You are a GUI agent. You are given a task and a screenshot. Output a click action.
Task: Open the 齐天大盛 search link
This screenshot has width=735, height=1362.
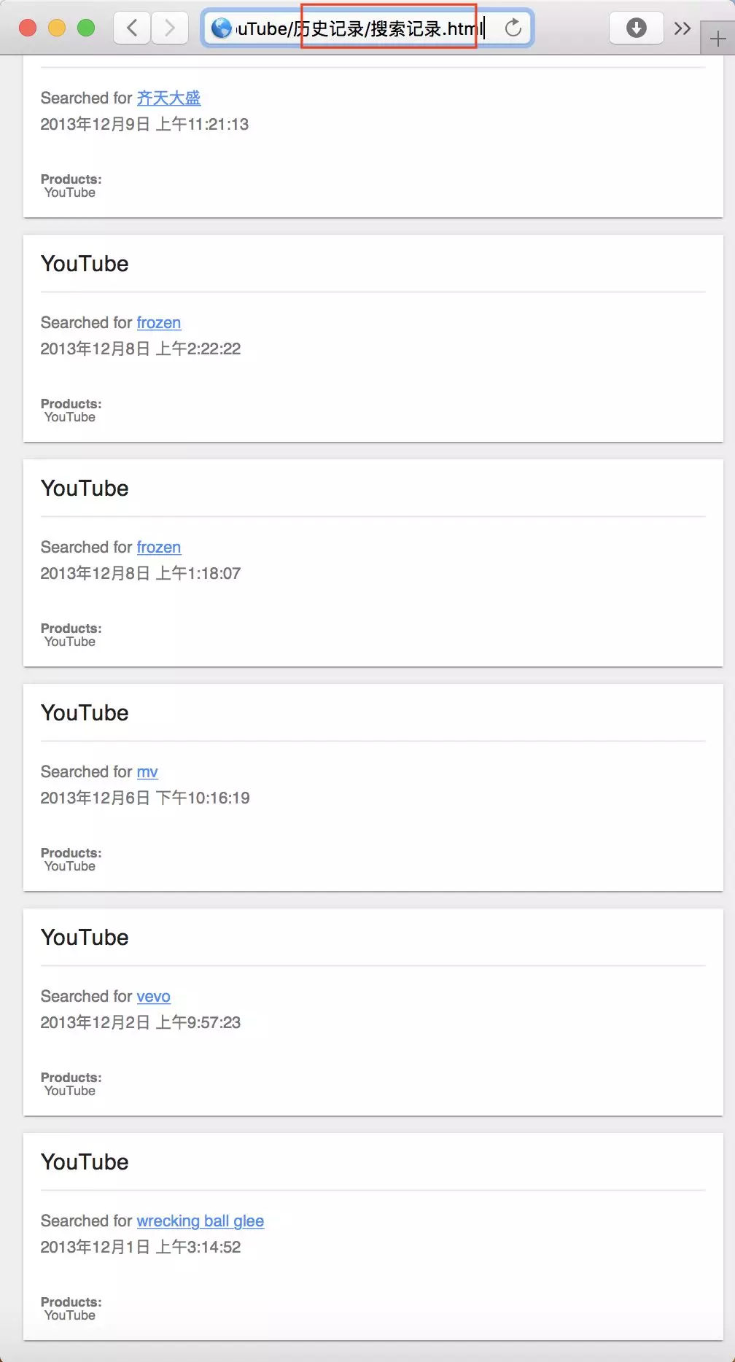tap(168, 98)
